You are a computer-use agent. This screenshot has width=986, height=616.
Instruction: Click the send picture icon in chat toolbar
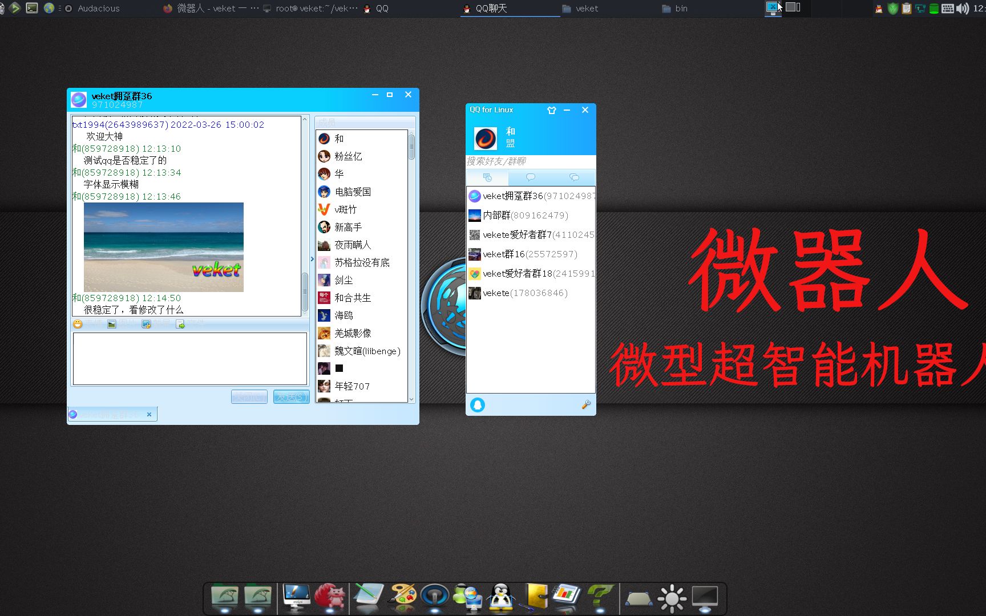click(x=112, y=324)
